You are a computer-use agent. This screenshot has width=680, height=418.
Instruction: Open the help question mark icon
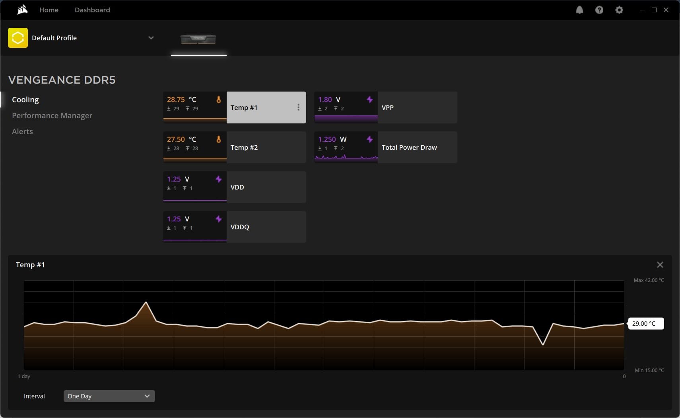599,10
